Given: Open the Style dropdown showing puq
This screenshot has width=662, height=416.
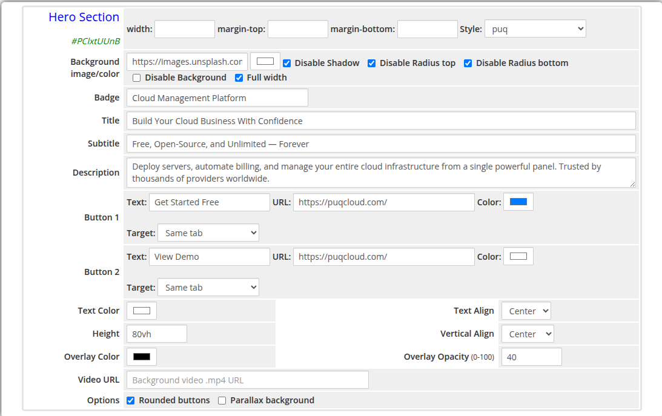Looking at the screenshot, I should click(535, 28).
